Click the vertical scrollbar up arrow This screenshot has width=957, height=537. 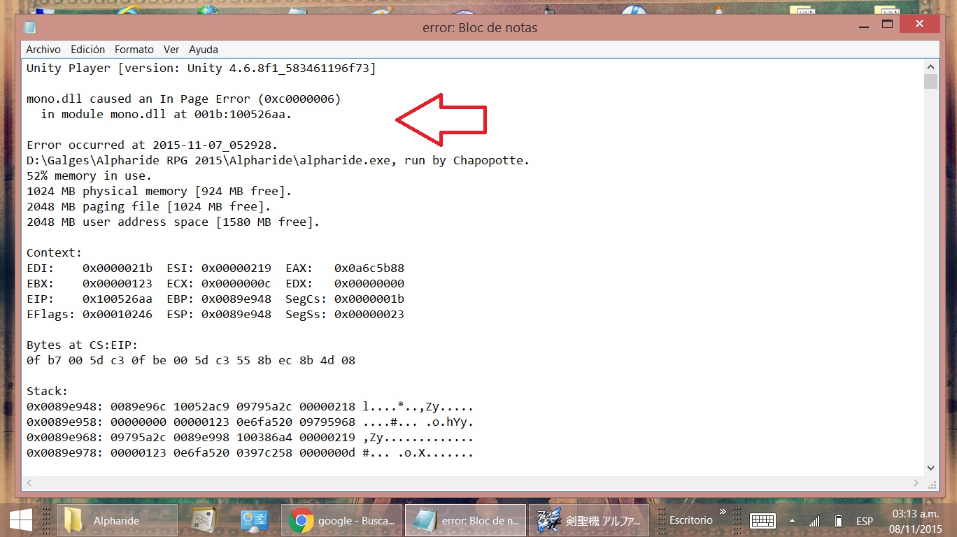point(930,66)
